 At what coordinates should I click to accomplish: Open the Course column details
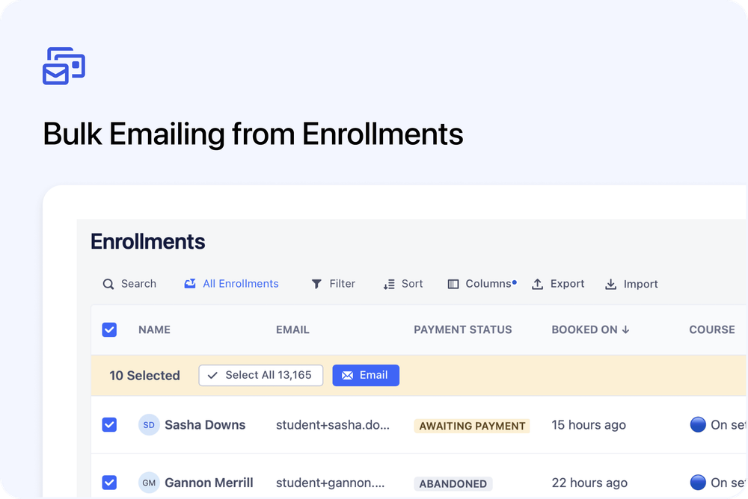click(x=711, y=329)
